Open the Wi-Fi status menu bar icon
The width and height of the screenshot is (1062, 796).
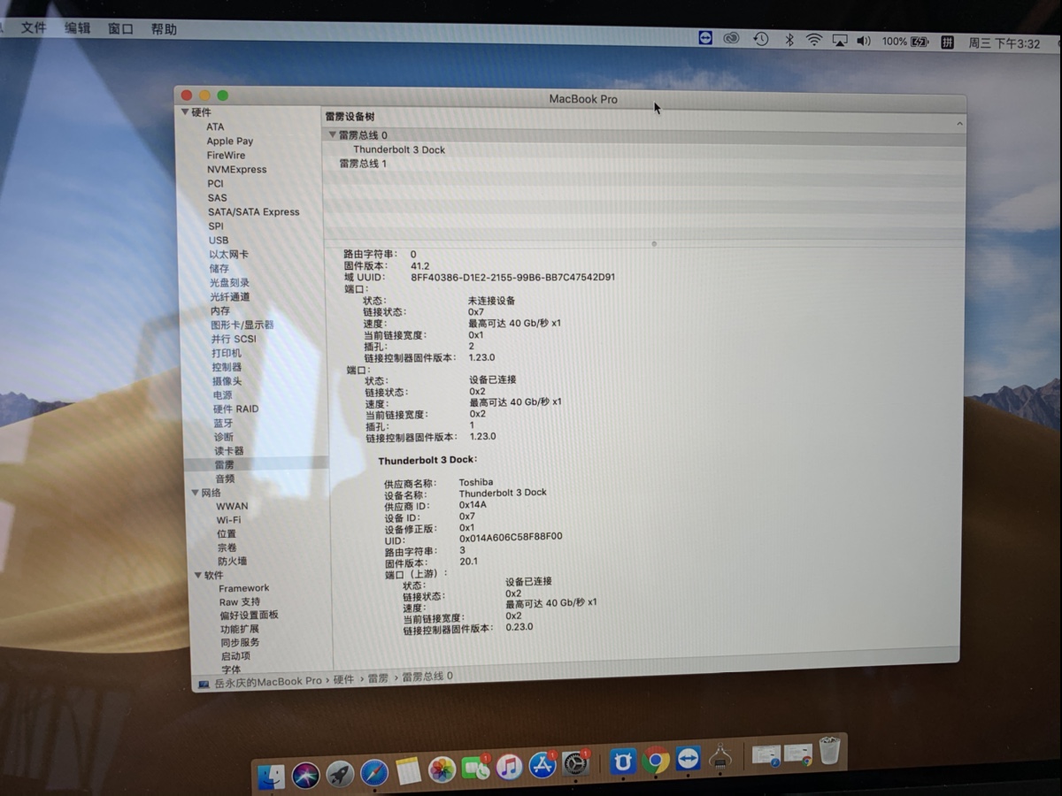coord(814,40)
